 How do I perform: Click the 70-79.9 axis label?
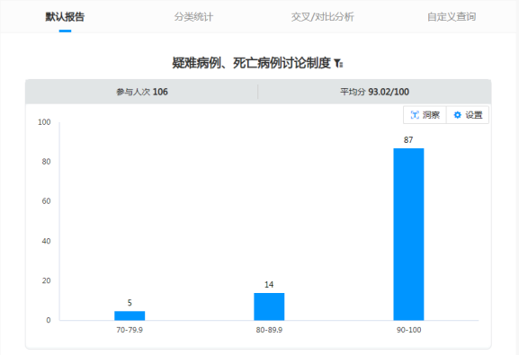[x=130, y=330]
